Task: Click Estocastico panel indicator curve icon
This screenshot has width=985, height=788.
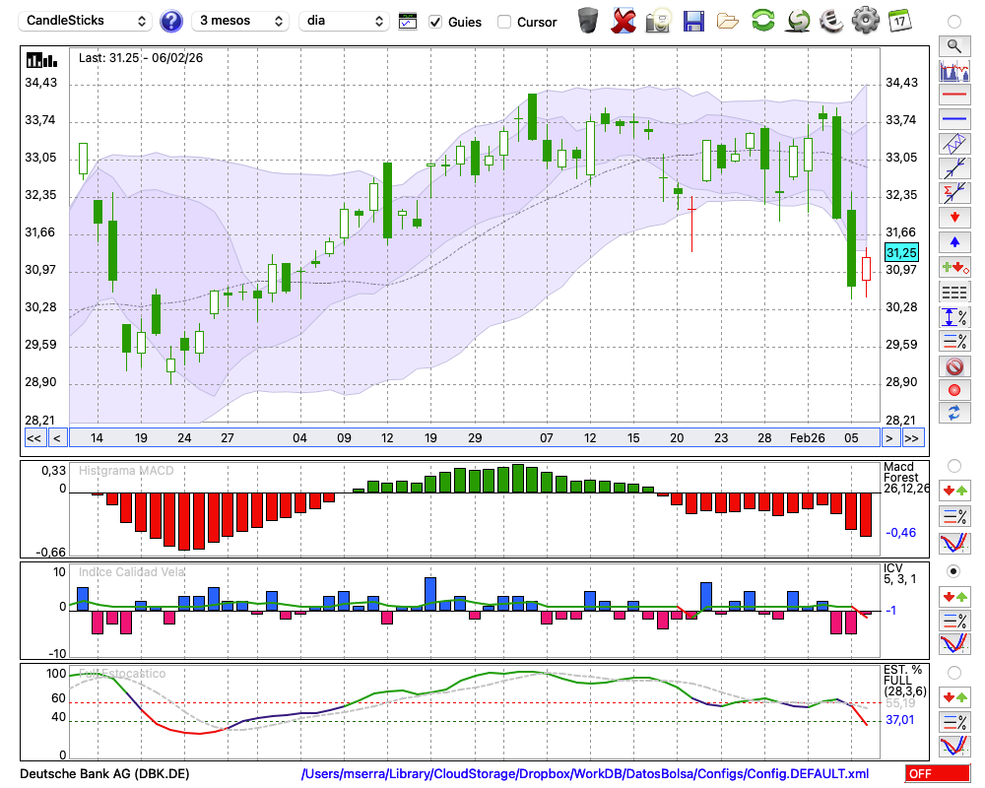Action: (x=954, y=746)
